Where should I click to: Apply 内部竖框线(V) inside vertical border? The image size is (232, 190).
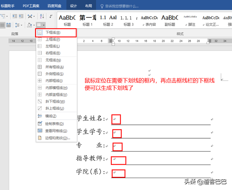tap(56, 95)
